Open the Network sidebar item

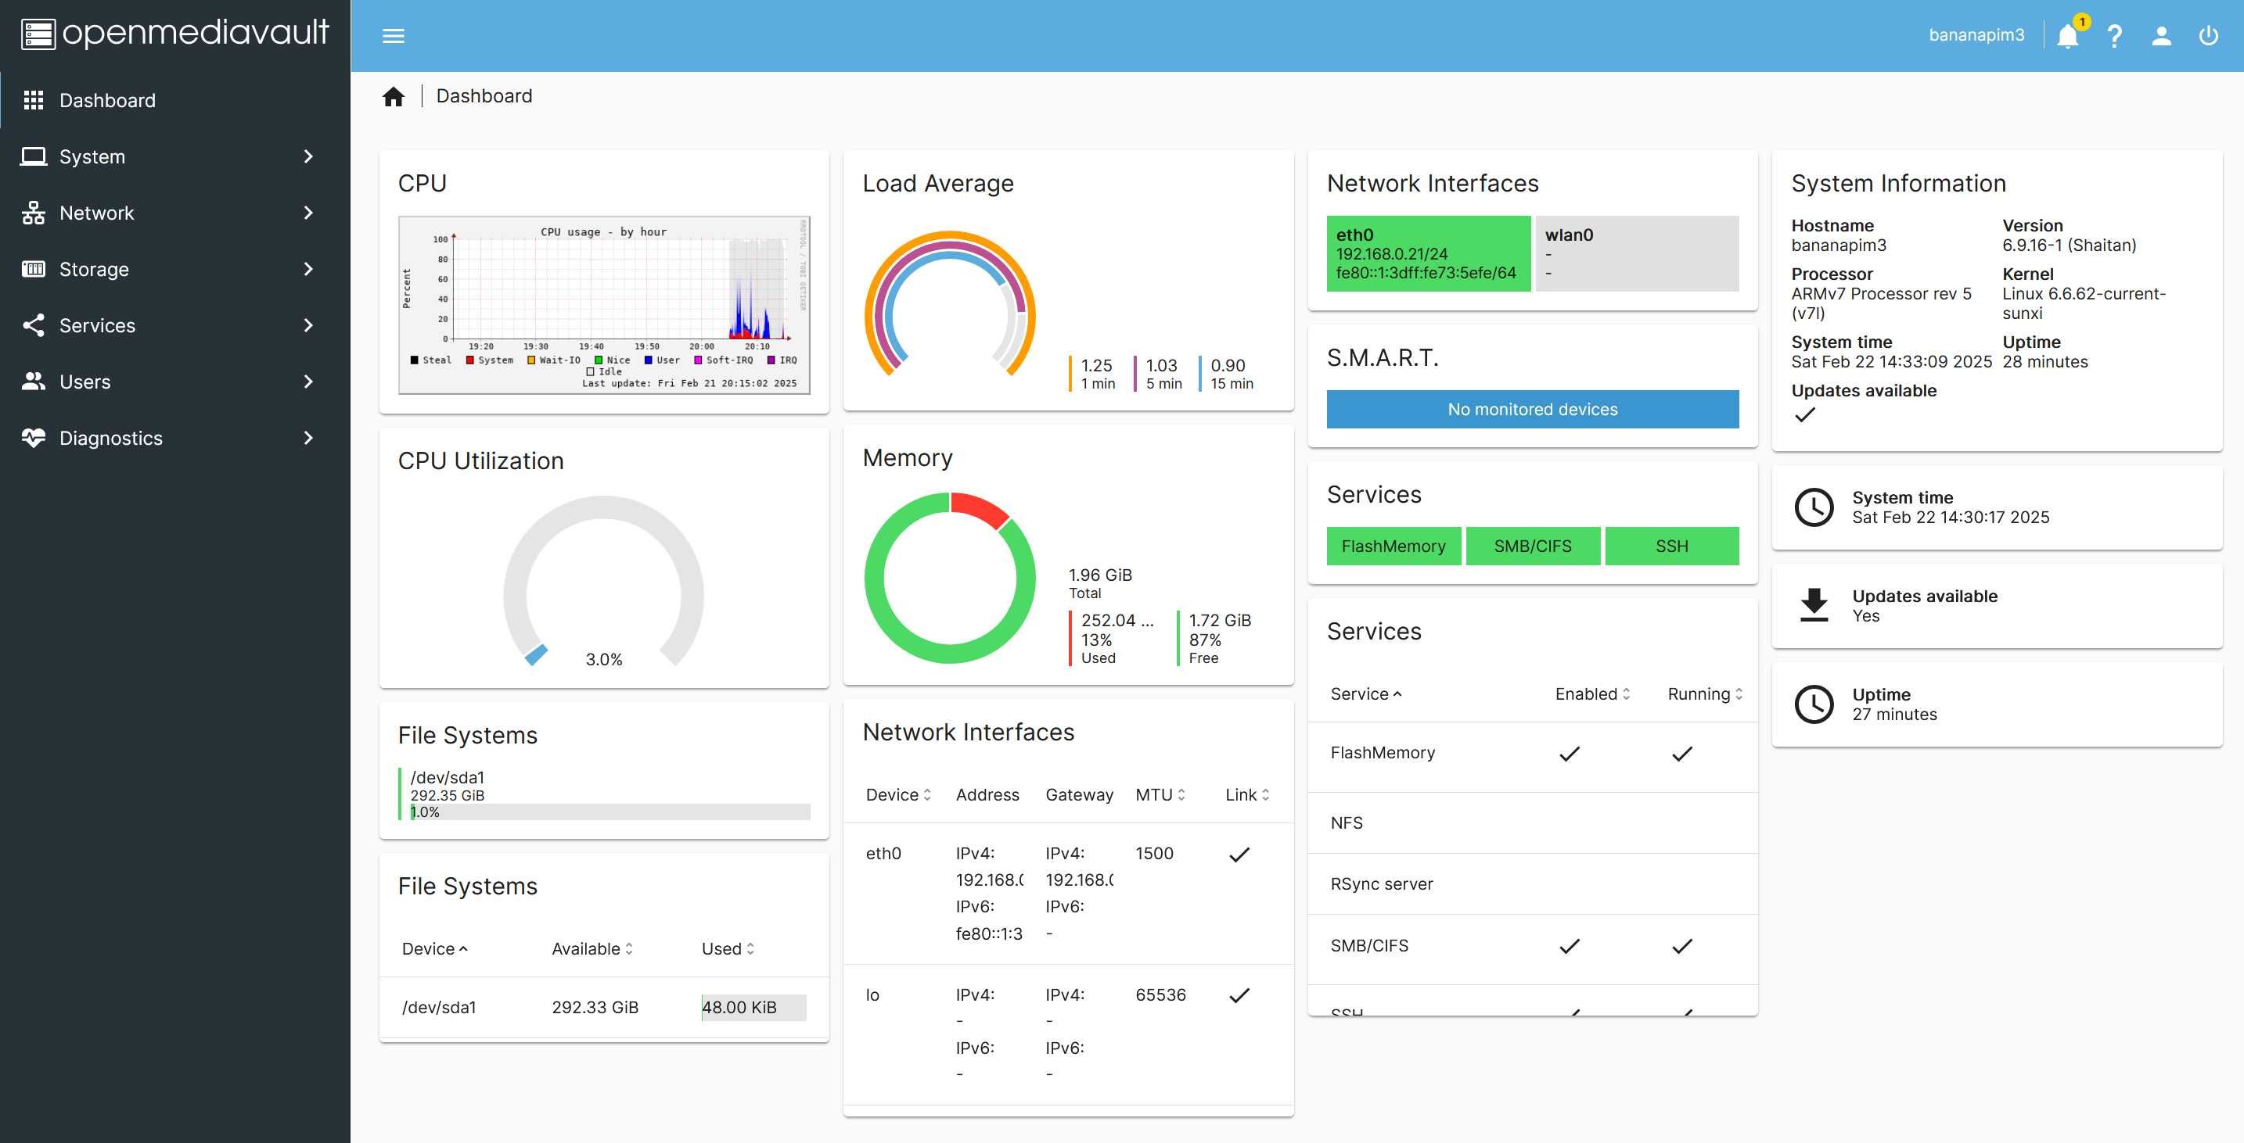pos(175,213)
